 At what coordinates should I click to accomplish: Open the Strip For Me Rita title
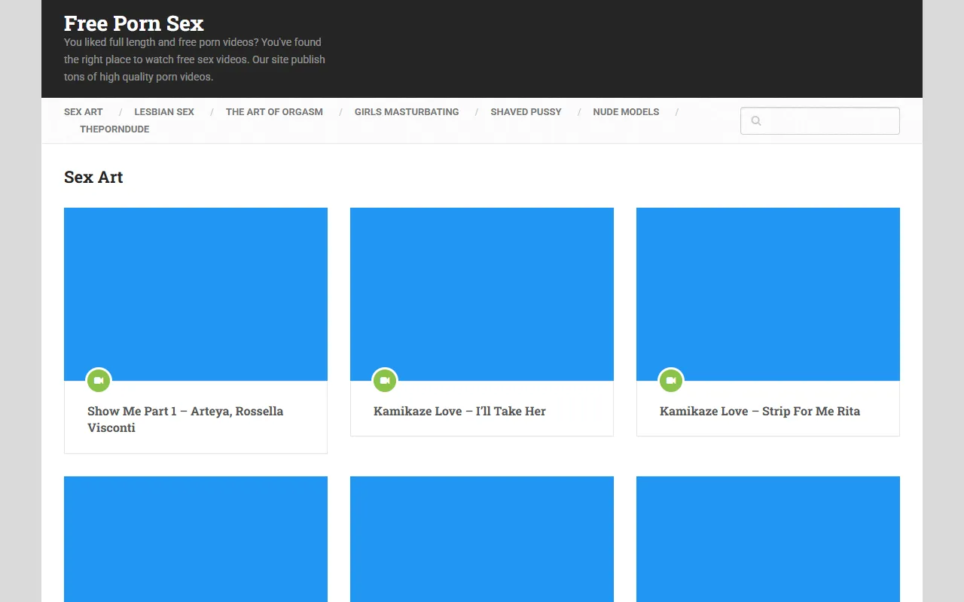pos(760,411)
